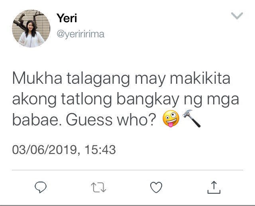Click the zany face emoji in the tweet
This screenshot has width=255, height=206.
171,119
